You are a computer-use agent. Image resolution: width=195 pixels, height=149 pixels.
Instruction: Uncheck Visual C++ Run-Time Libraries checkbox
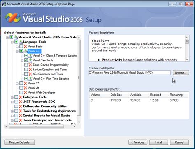click(26, 79)
